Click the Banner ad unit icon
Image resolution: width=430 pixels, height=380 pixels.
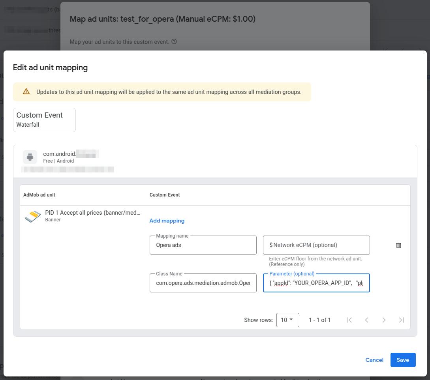pyautogui.click(x=33, y=216)
